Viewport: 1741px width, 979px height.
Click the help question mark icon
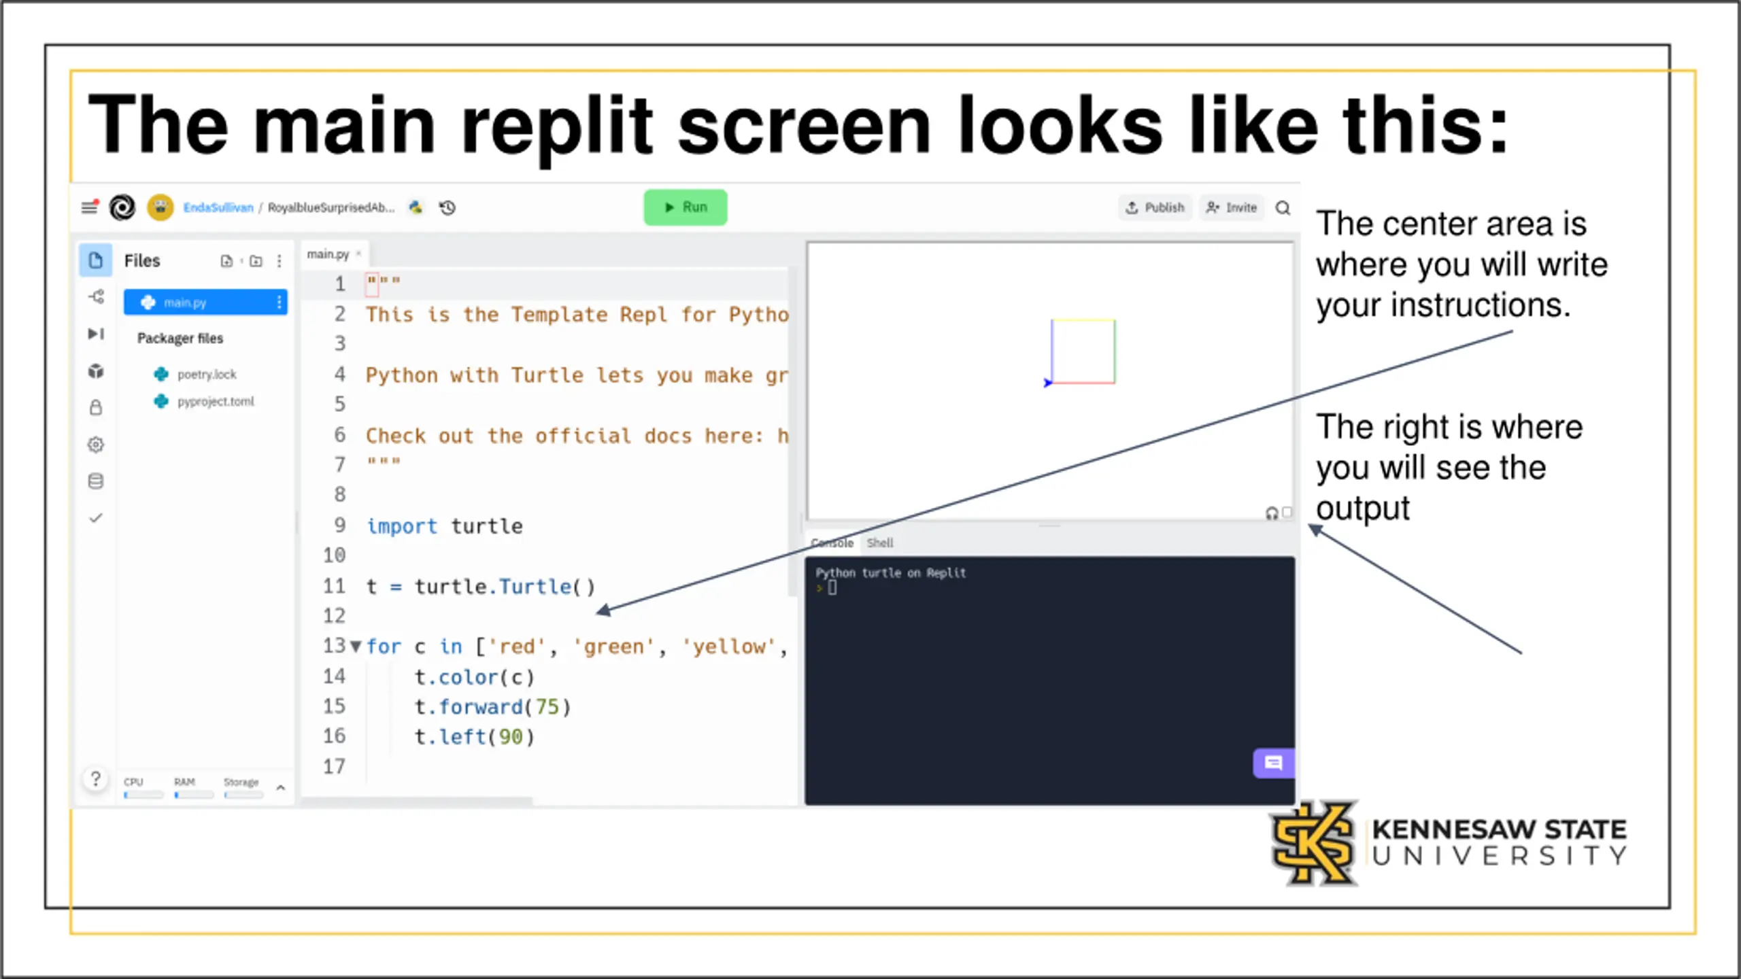(96, 779)
